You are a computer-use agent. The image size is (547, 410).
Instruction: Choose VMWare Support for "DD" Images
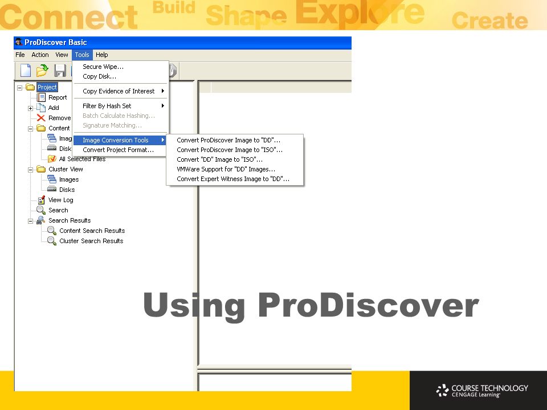235,169
